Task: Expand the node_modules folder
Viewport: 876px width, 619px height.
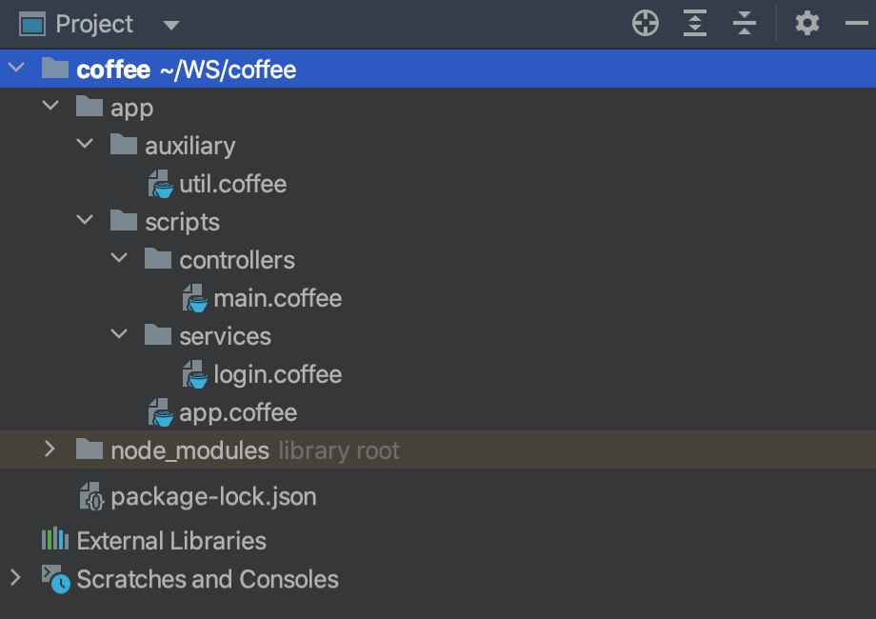Action: pyautogui.click(x=50, y=449)
